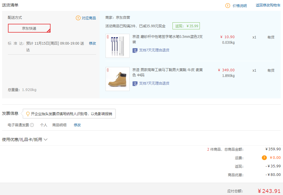Select 应付总额 ¥243.91 amount

coord(269,191)
